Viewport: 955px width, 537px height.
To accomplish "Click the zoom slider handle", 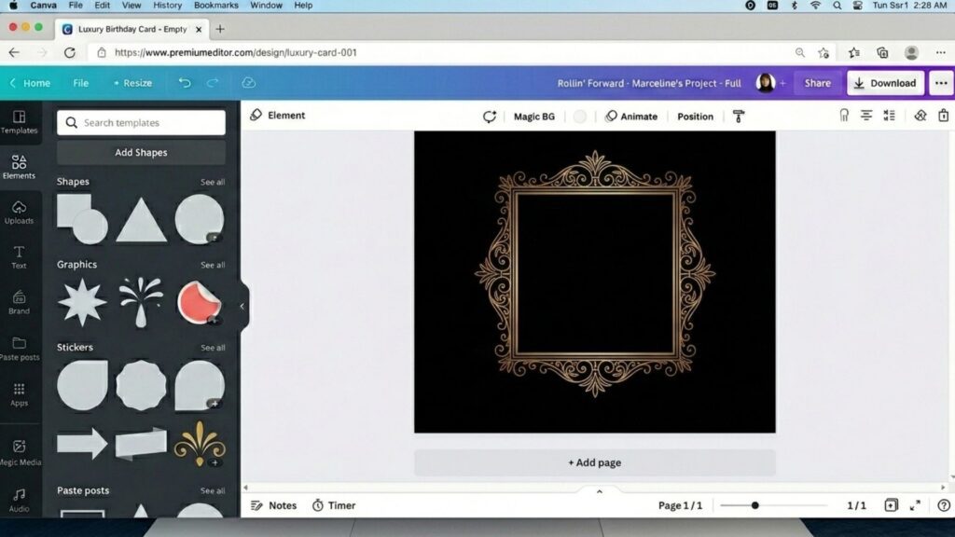I will click(x=755, y=505).
